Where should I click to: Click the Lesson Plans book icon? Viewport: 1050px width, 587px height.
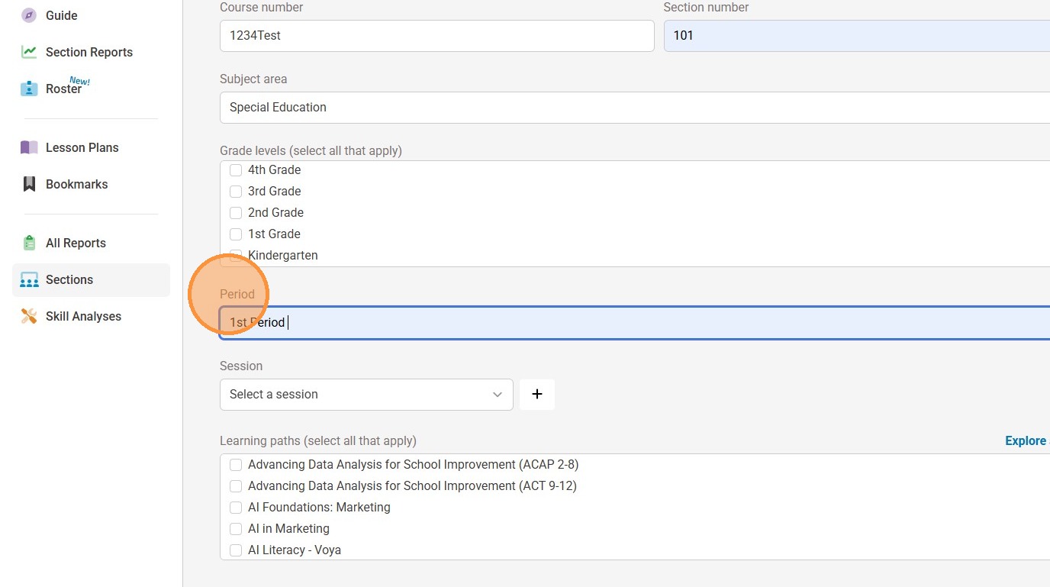tap(29, 147)
